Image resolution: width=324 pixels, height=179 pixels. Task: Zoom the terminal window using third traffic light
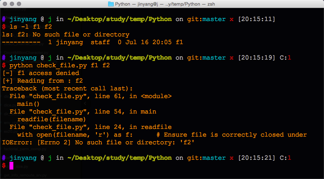19,4
